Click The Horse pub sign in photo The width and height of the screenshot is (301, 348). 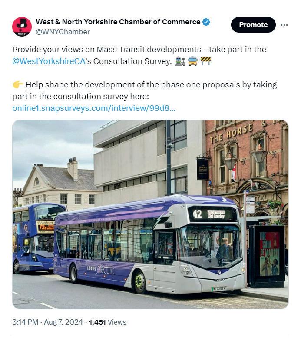point(231,133)
